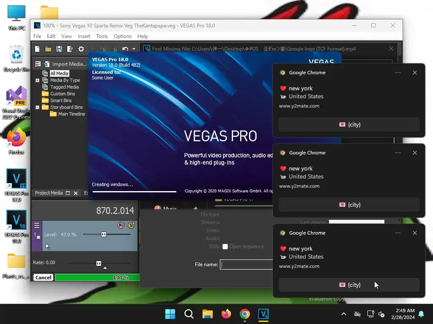Cancel the loading operation
The image size is (433, 324).
click(44, 278)
